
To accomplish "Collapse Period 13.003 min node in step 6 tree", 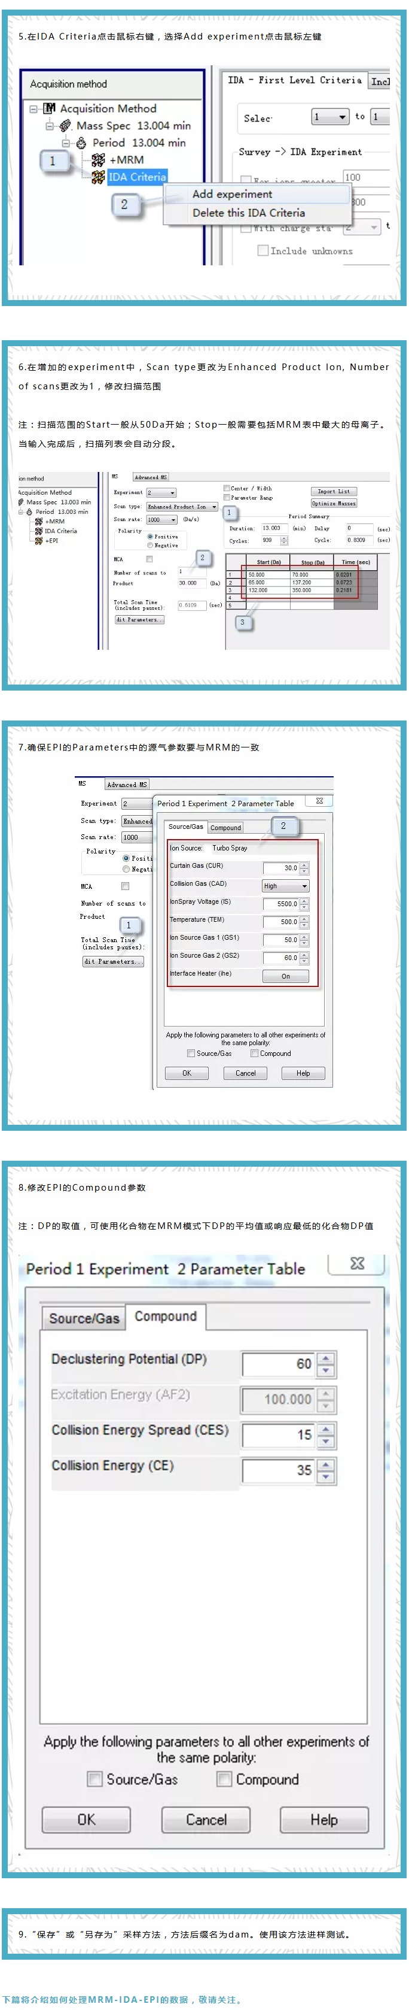I will pyautogui.click(x=21, y=512).
